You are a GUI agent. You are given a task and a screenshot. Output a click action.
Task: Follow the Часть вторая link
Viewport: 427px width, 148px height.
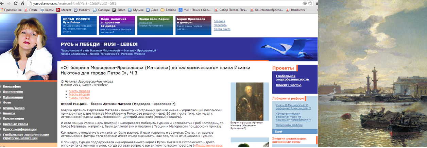[x=79, y=94]
